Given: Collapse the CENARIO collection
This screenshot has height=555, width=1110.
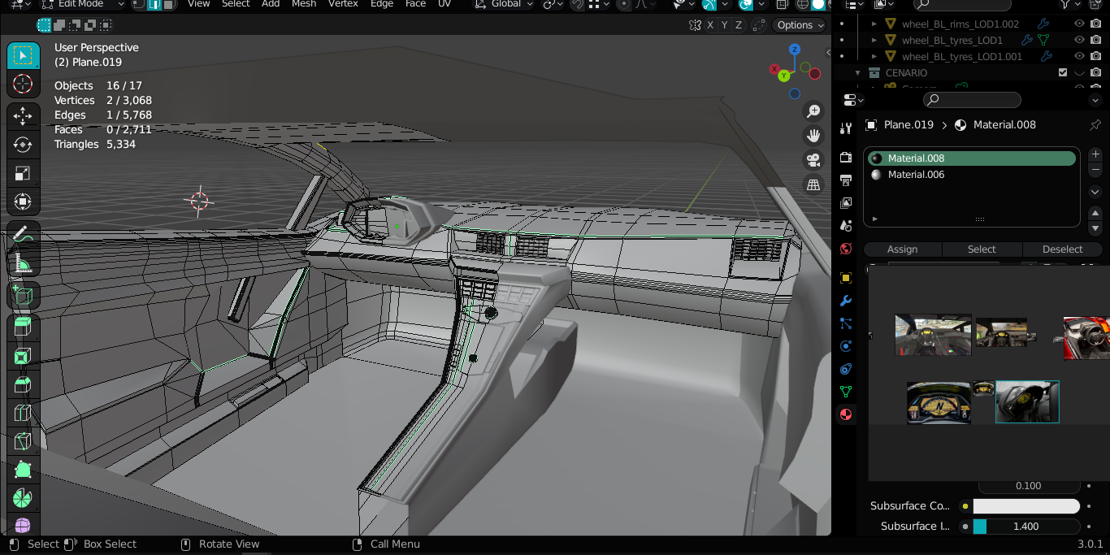Looking at the screenshot, I should click(x=857, y=72).
